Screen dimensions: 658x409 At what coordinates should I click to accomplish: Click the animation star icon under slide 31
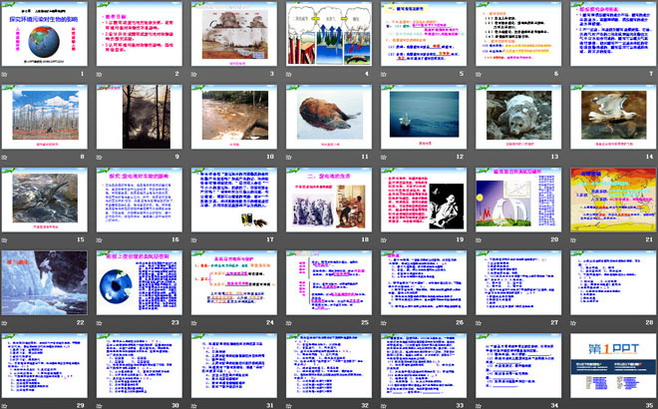[x=193, y=404]
